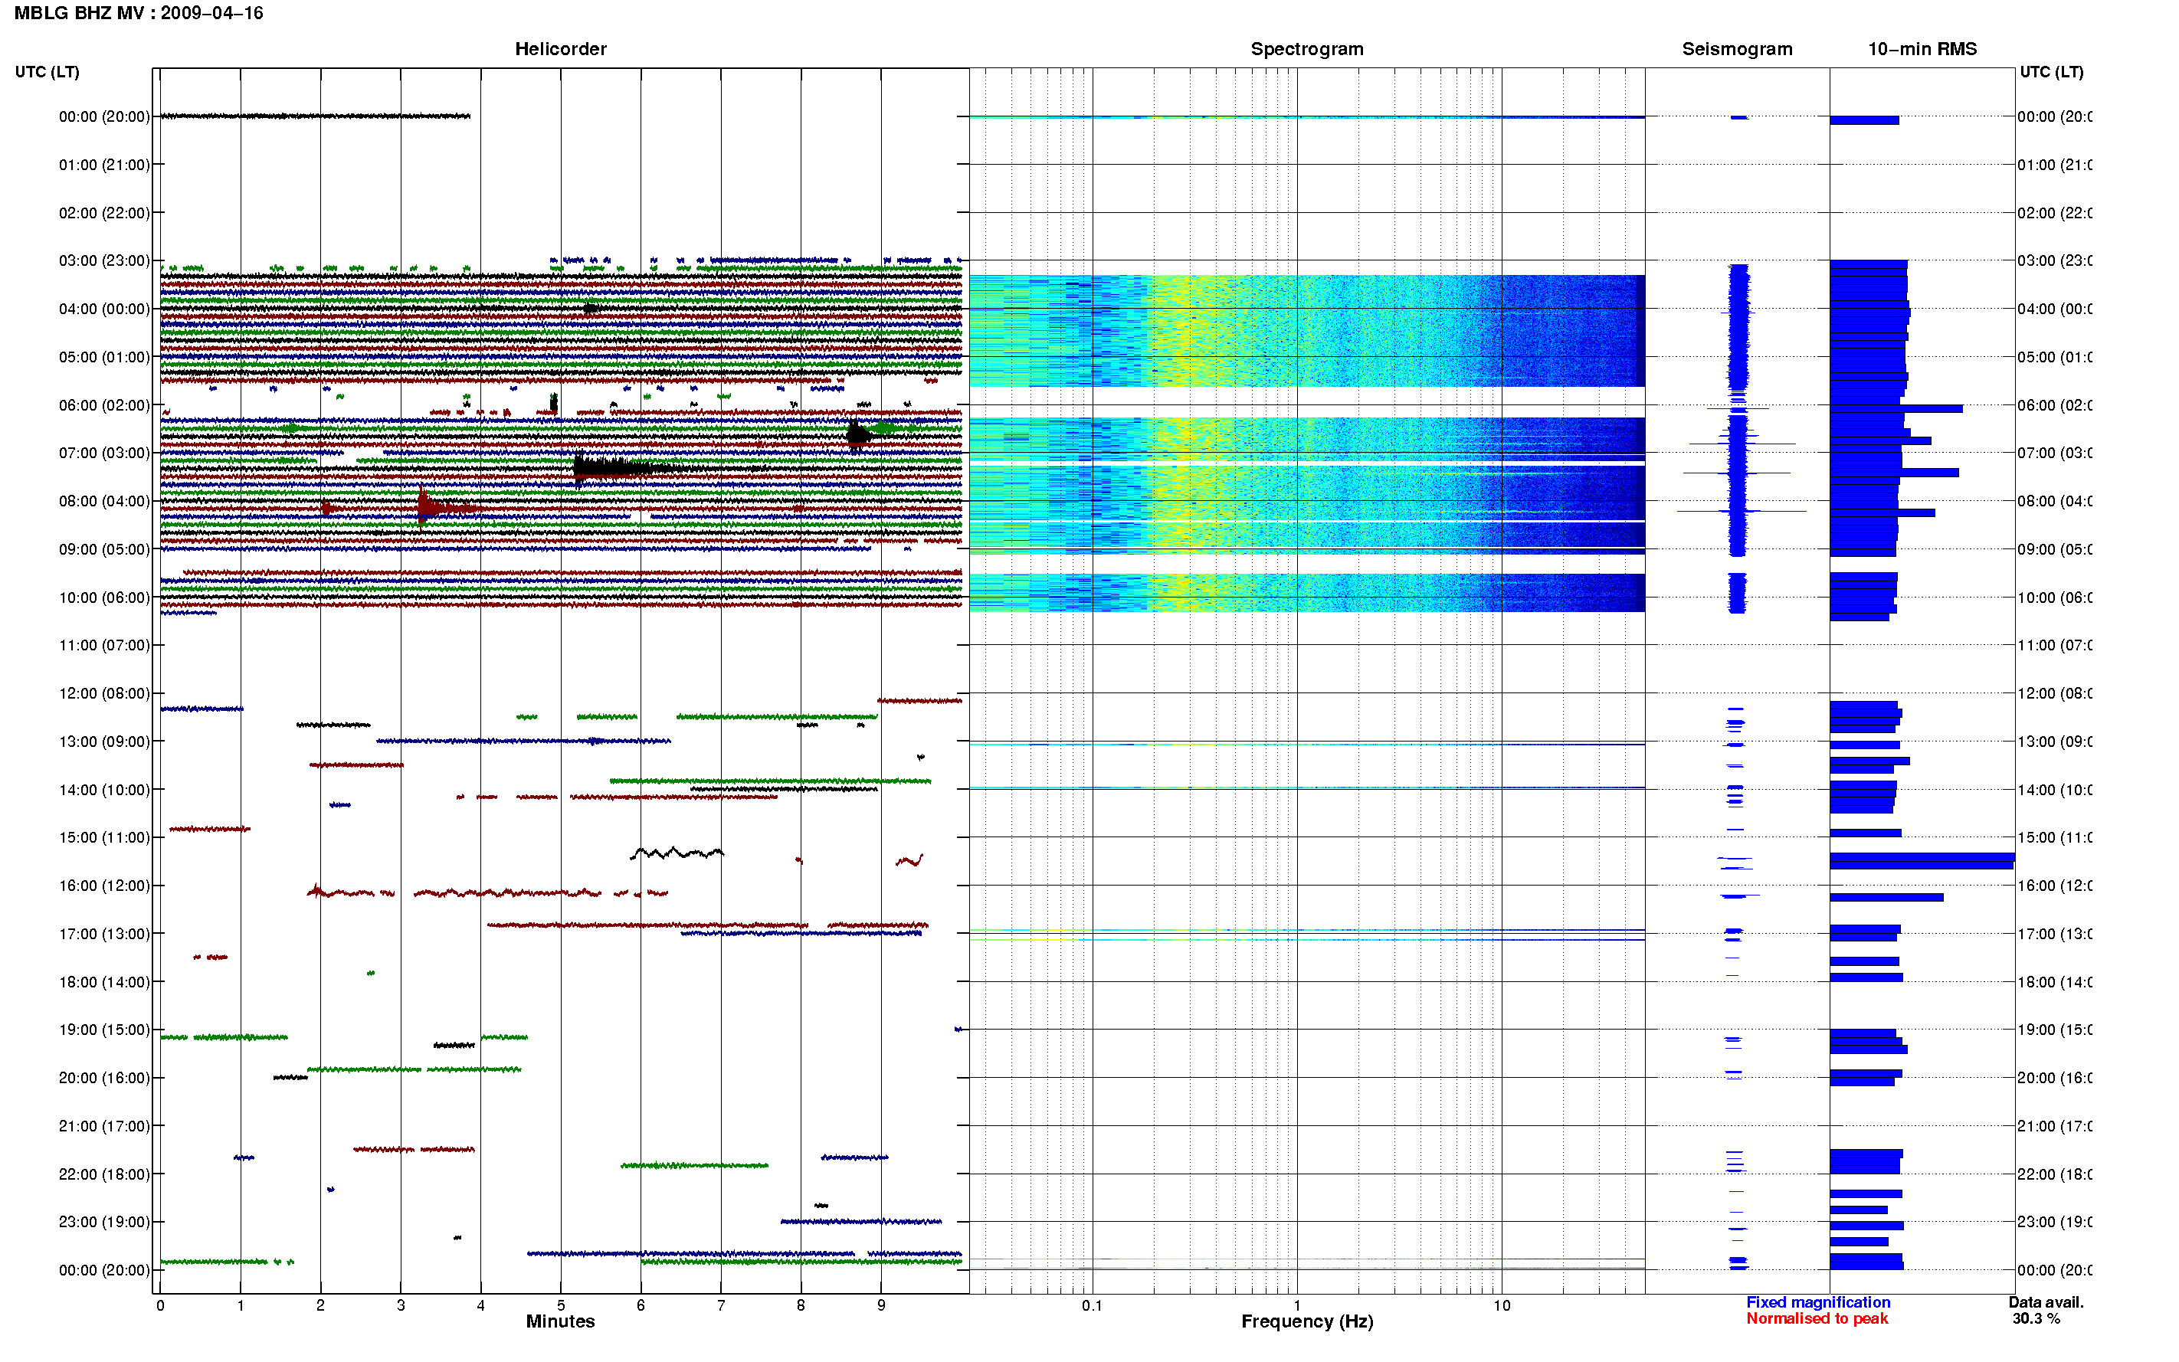Click the right-side 12:00 (08:0 time label

(x=2055, y=693)
